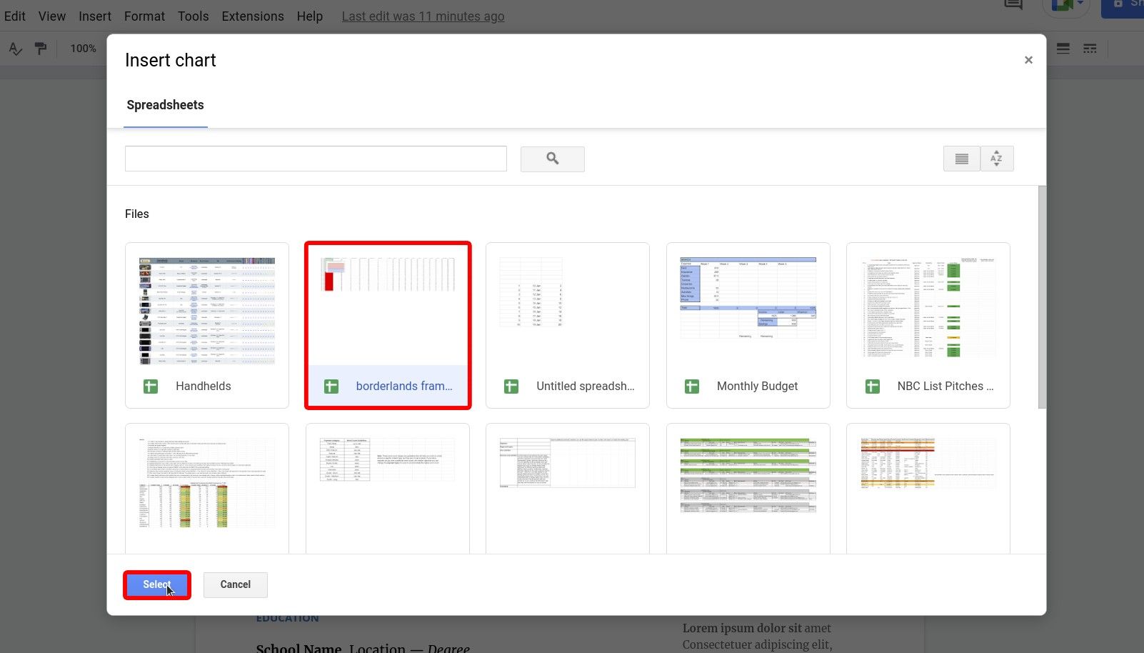The height and width of the screenshot is (653, 1144).
Task: Switch files display to list view
Action: pyautogui.click(x=961, y=159)
